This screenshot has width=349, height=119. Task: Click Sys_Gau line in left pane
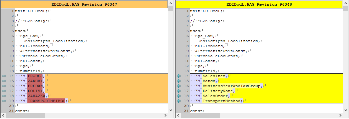(30, 36)
